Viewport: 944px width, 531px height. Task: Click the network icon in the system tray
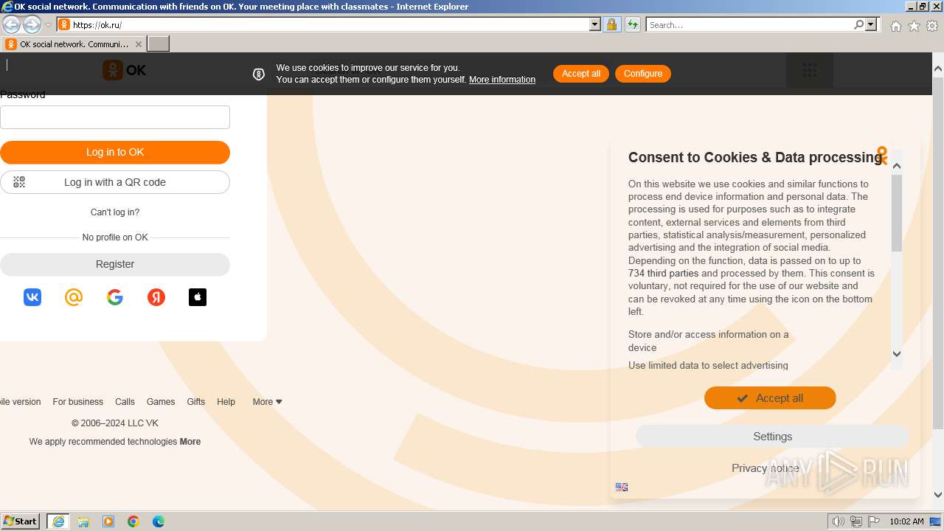coord(856,521)
